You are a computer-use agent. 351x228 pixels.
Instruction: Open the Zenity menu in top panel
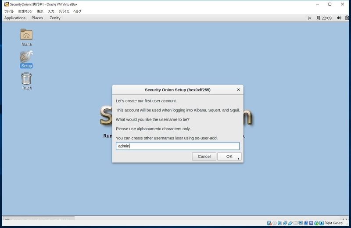pyautogui.click(x=55, y=18)
